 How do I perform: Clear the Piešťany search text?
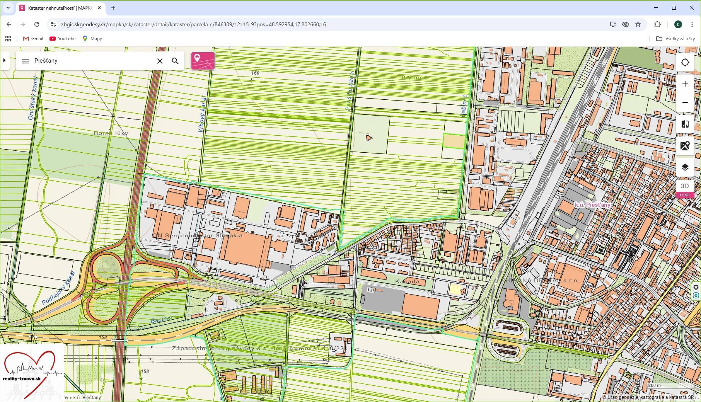(x=160, y=61)
